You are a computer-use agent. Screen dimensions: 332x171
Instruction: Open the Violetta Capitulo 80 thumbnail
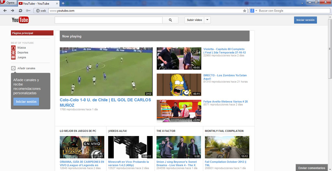coord(179,58)
